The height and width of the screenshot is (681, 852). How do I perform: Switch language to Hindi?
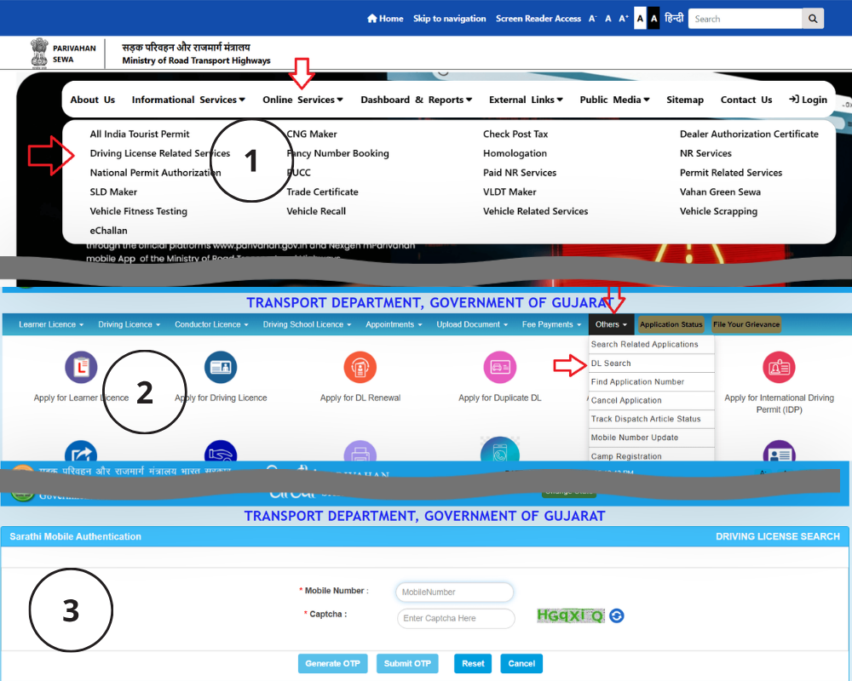pos(674,19)
